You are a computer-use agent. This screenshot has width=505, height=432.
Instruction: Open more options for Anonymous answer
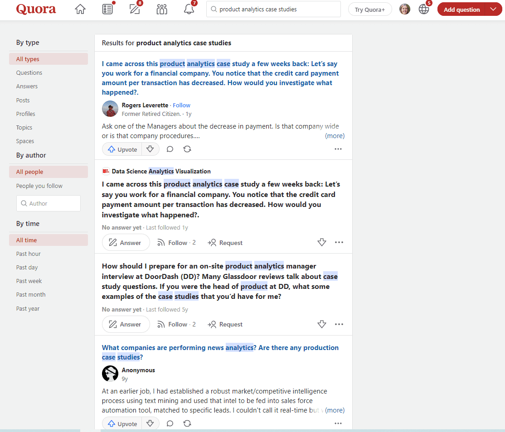[x=338, y=423]
